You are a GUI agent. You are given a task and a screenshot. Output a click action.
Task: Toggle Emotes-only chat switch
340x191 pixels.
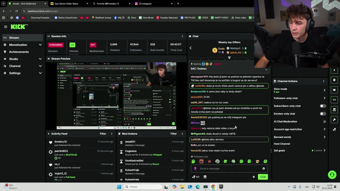click(323, 114)
